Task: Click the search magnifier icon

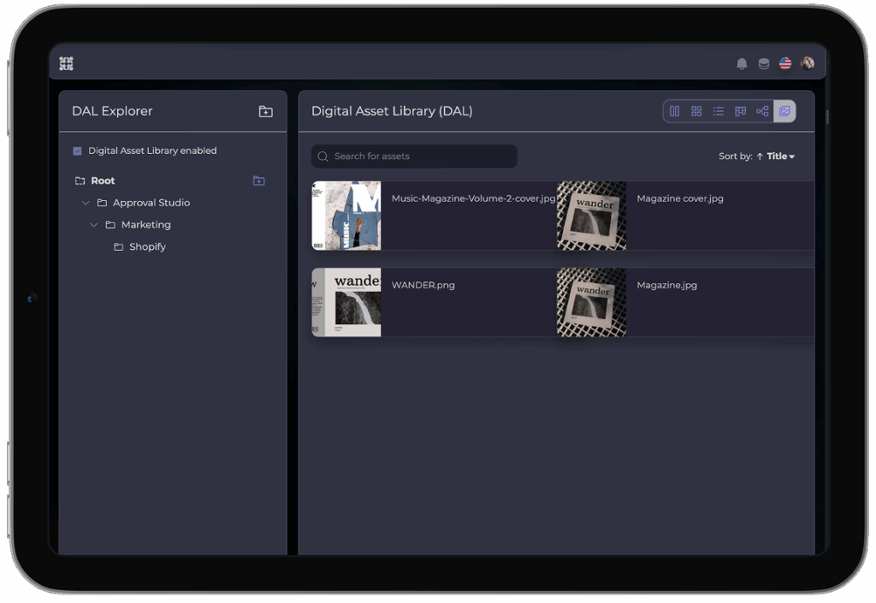Action: pos(323,157)
